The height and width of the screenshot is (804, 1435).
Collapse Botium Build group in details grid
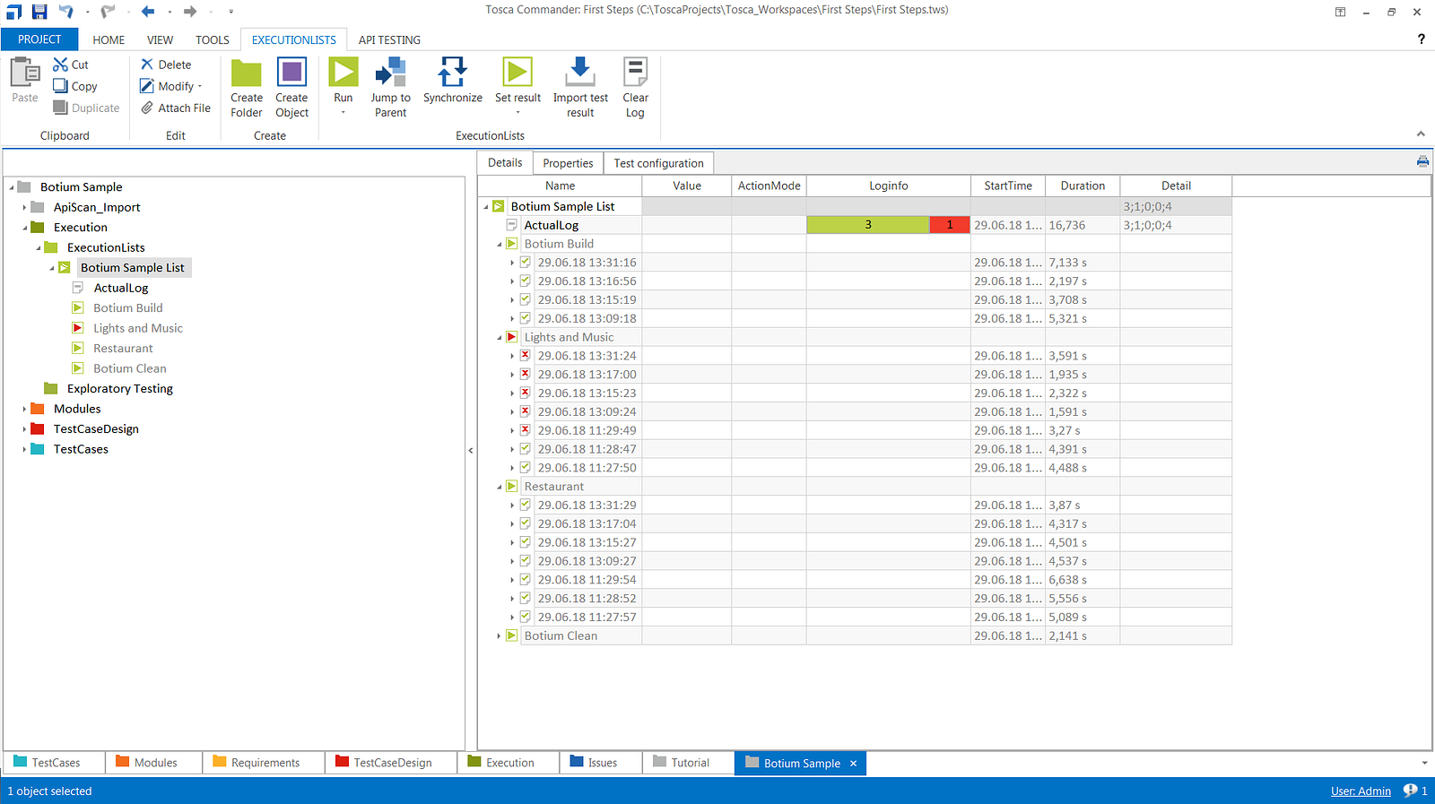[x=500, y=244]
